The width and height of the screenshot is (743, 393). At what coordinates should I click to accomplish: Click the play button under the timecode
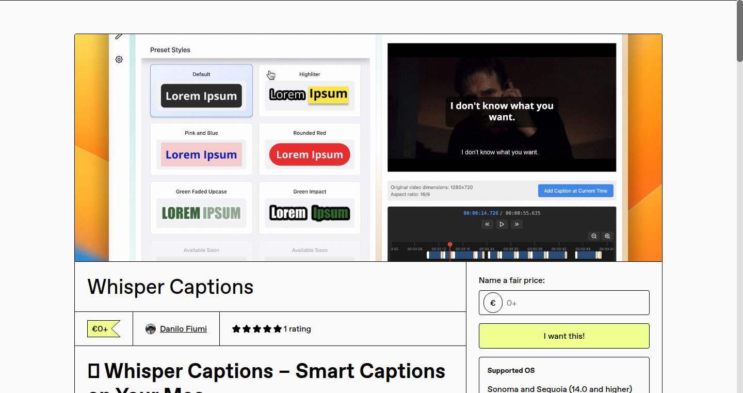pyautogui.click(x=502, y=224)
